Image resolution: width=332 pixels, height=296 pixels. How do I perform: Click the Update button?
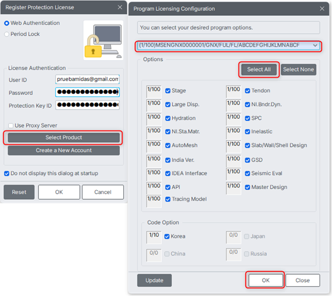(154, 280)
